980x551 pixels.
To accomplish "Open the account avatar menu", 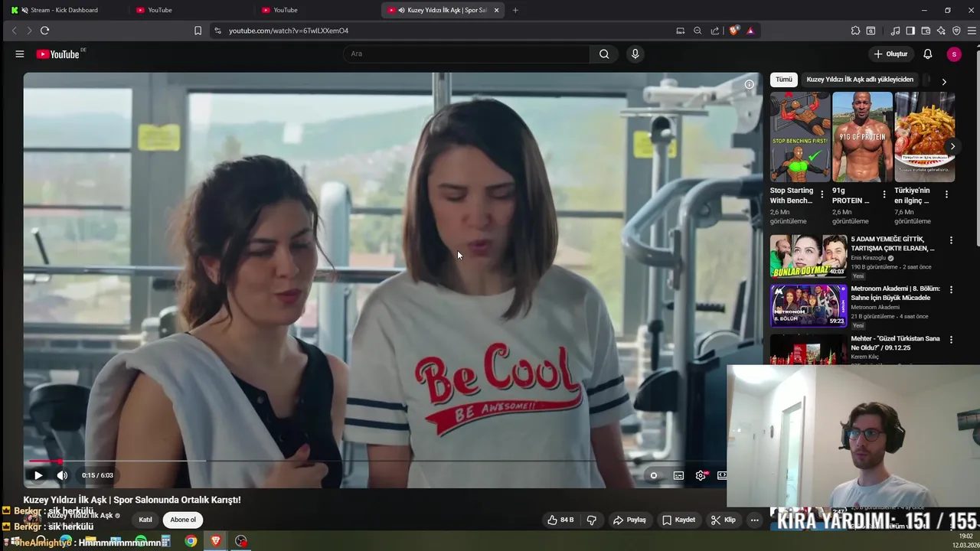I will 953,54.
